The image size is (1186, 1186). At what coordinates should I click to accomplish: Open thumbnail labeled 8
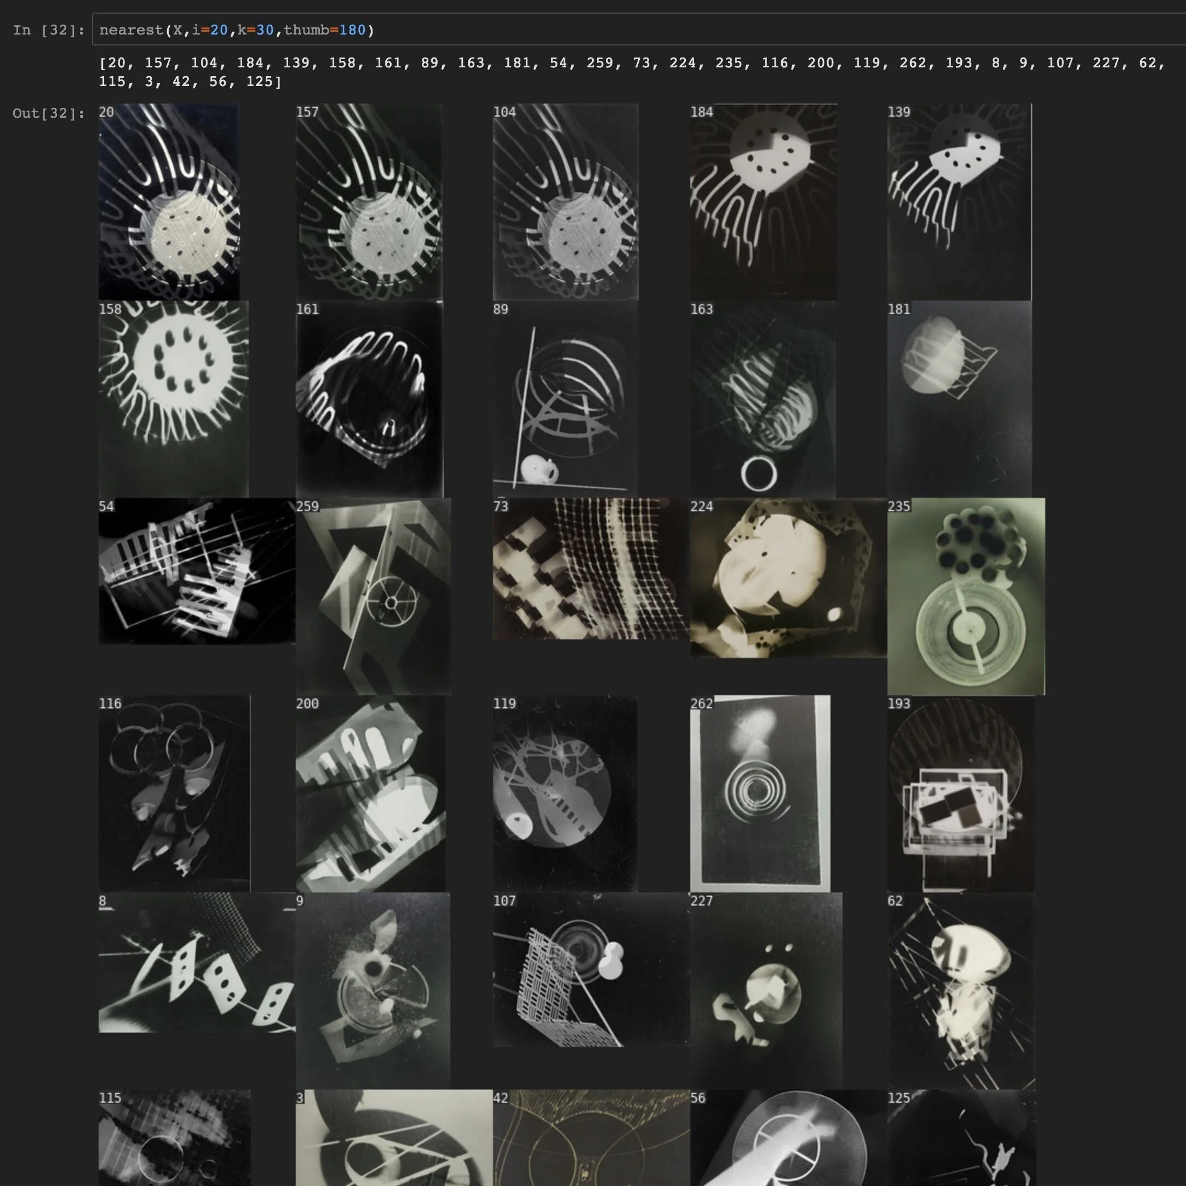197,962
